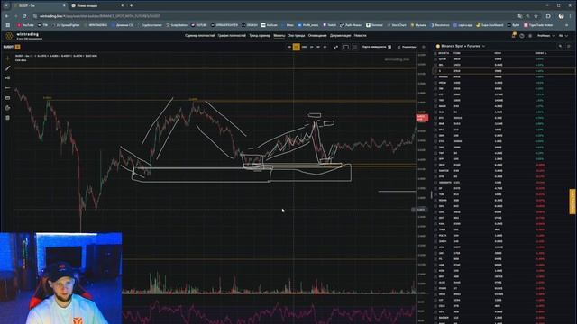
Task: Click the yellow icon beside SUSDT symbol
Action: 18,47
